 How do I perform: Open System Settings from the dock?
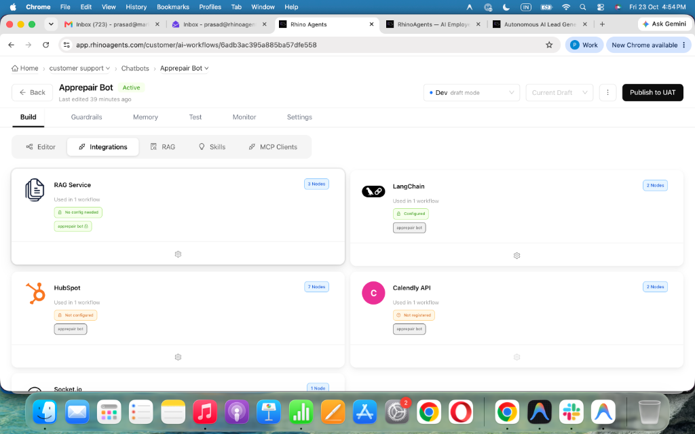pyautogui.click(x=396, y=412)
